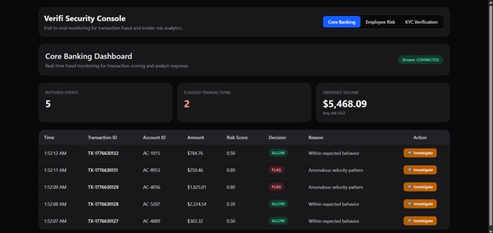
Task: Open the Buffered Events card
Action: (x=105, y=103)
